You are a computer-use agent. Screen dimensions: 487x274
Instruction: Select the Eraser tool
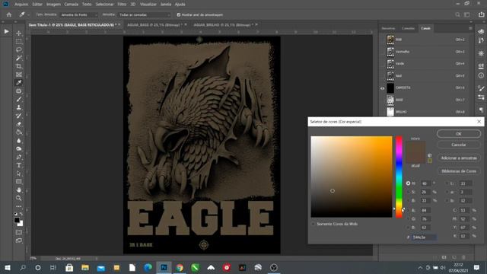(x=19, y=124)
